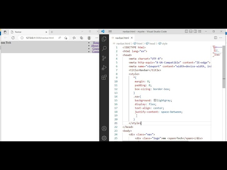Follow the Courses link in the webpage
Image resolution: width=227 pixels, height=170 pixels.
click(x=96, y=49)
